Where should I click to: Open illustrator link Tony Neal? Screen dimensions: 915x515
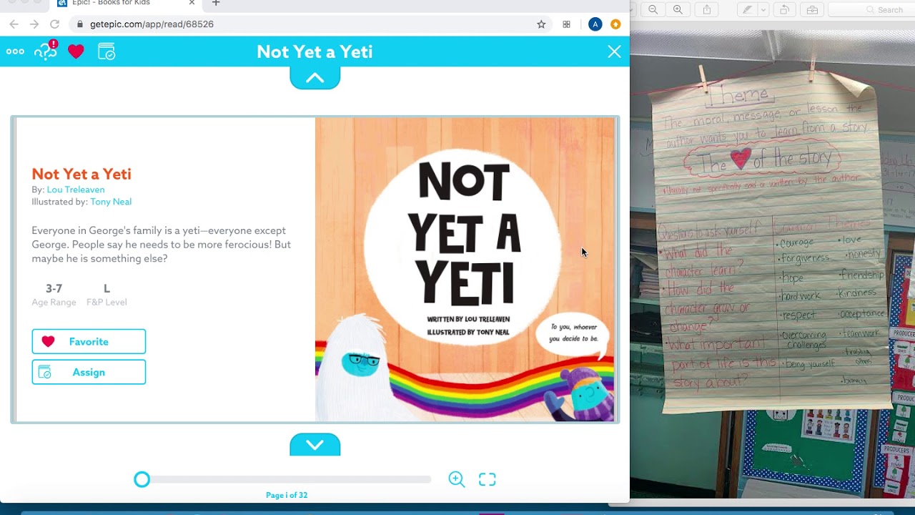coord(111,202)
